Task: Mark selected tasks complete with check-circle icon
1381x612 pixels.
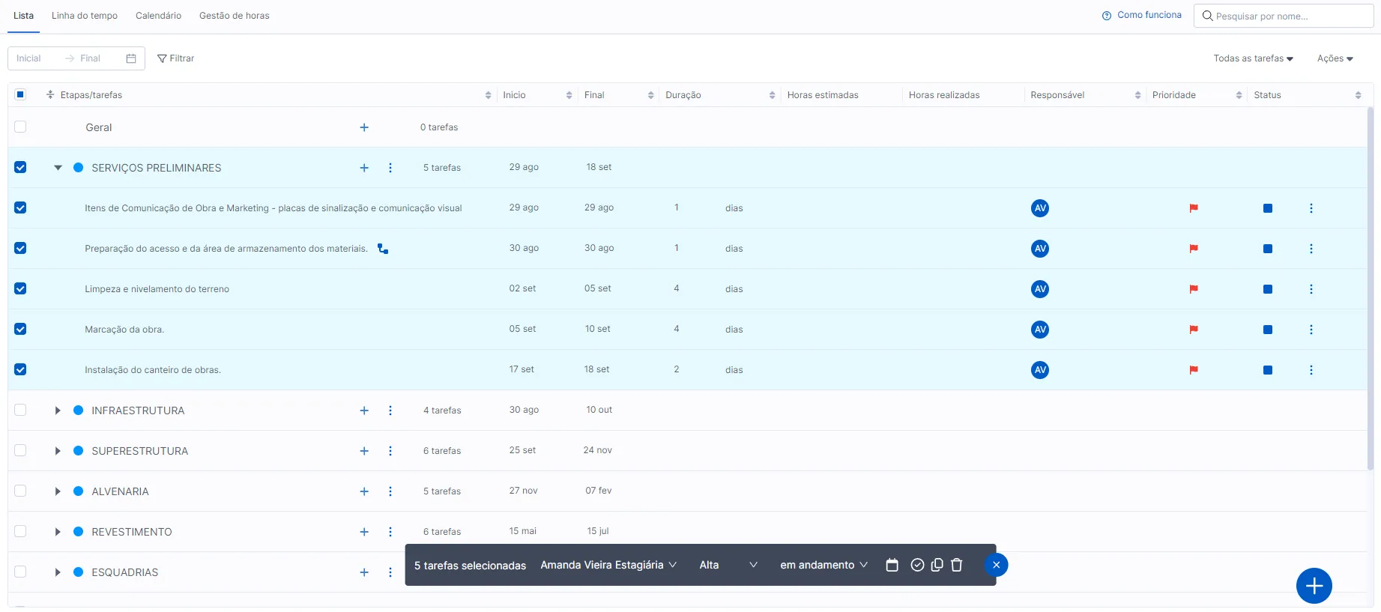Action: coord(917,565)
